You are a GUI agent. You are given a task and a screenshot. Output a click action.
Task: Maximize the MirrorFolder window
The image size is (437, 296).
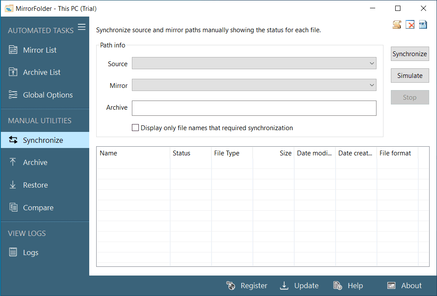coord(398,8)
